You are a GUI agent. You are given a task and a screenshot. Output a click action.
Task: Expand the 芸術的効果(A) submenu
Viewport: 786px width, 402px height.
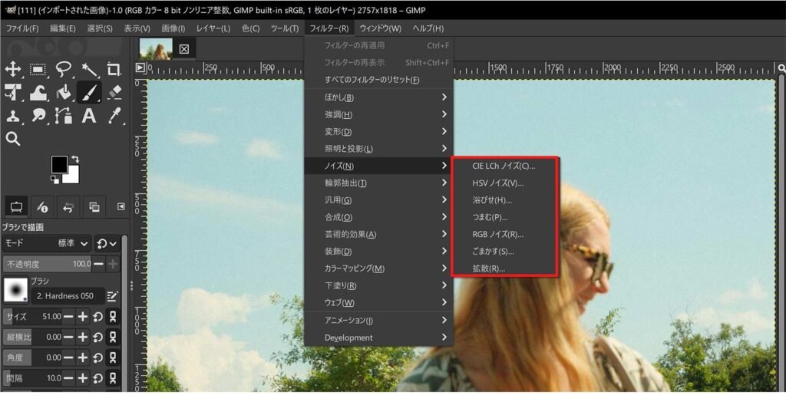(378, 234)
